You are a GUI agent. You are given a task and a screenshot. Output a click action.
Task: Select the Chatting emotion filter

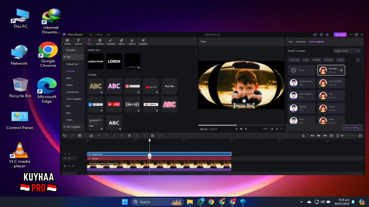[316, 60]
